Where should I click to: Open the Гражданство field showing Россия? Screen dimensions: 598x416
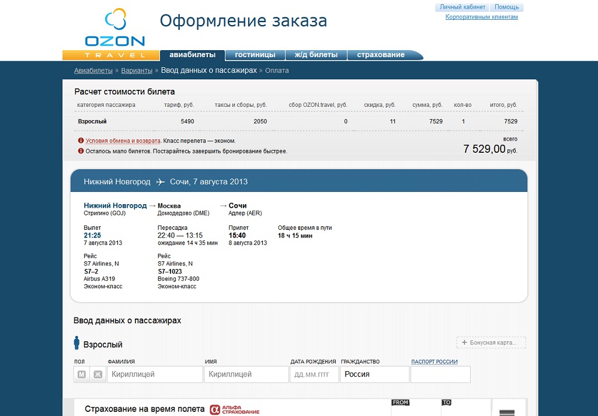(x=374, y=374)
